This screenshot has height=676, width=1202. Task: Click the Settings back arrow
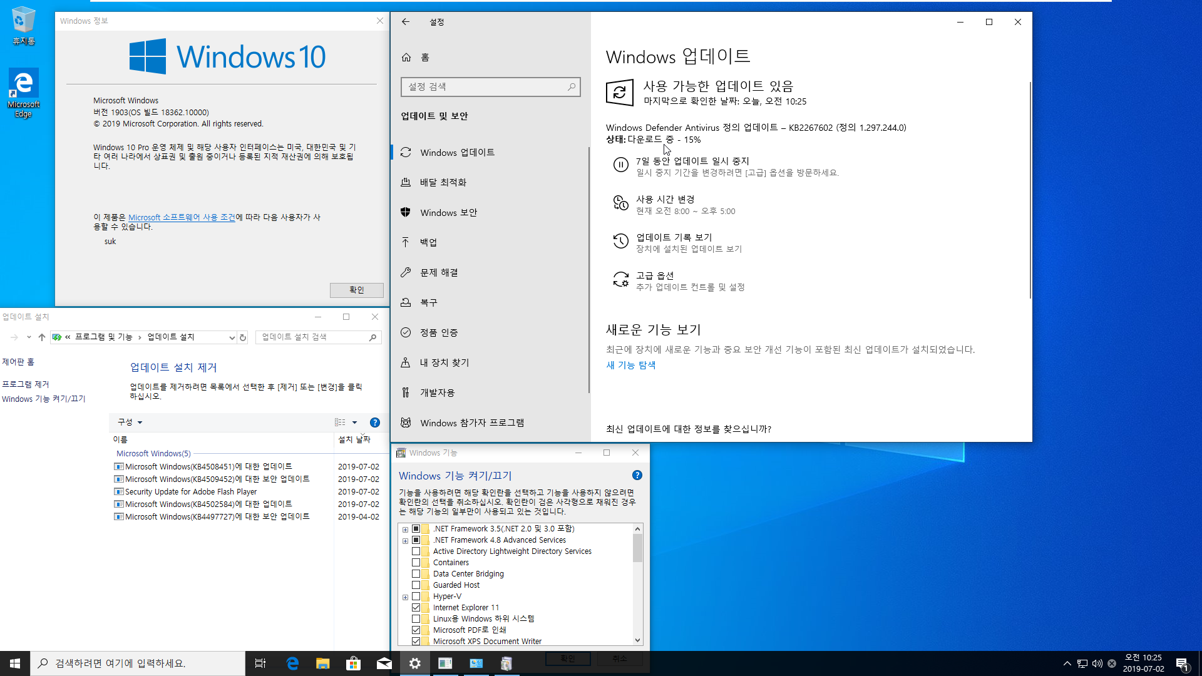coord(406,22)
